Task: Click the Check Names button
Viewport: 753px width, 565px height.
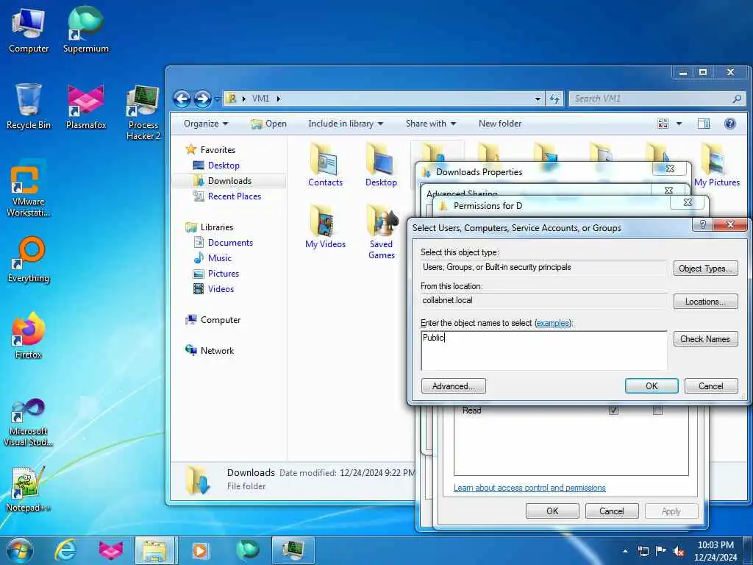Action: pos(705,339)
